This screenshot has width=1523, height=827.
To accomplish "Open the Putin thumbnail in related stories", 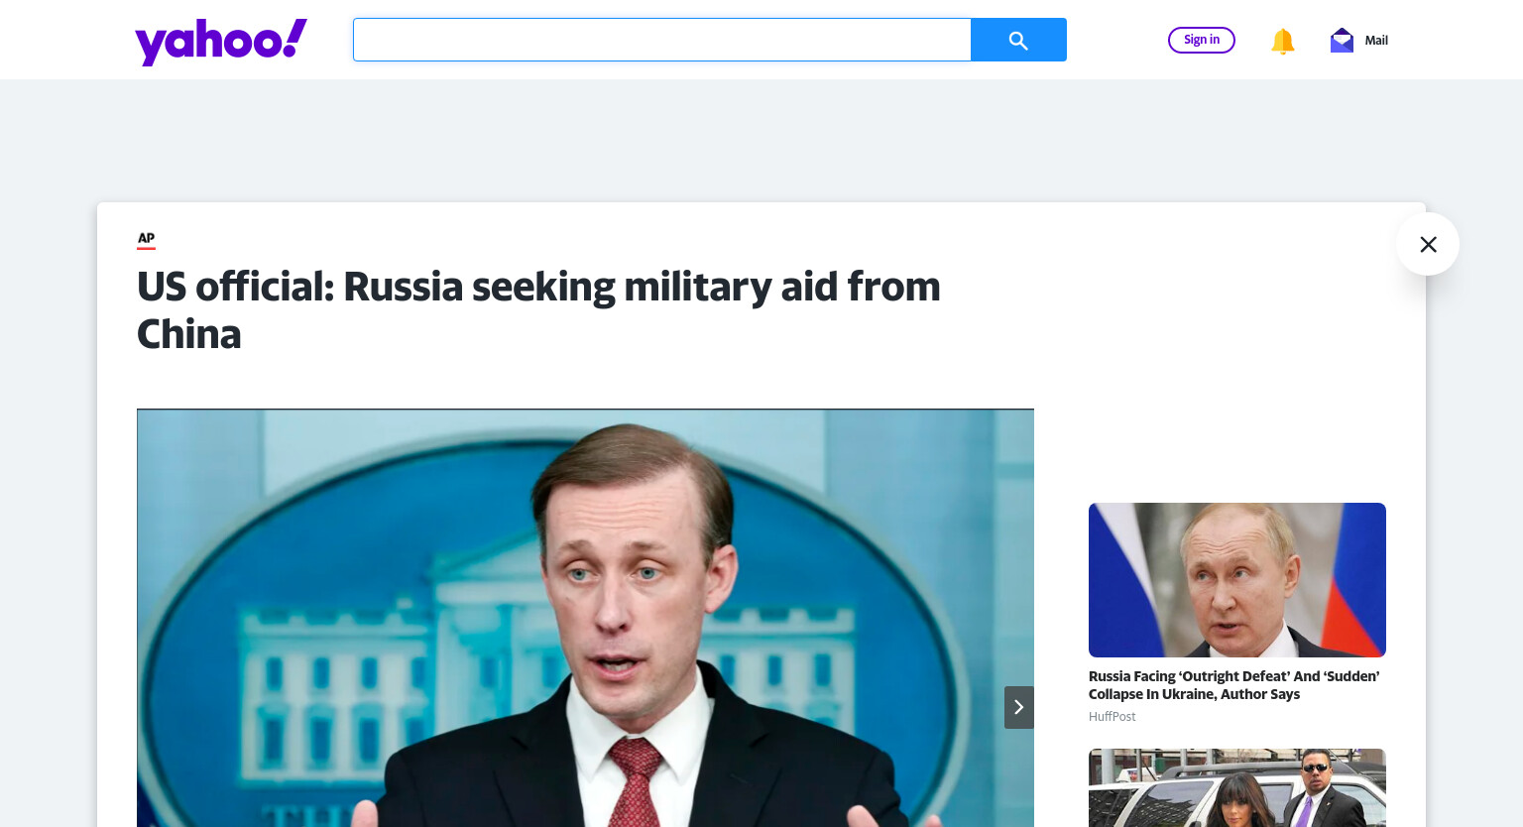I will pos(1237,580).
